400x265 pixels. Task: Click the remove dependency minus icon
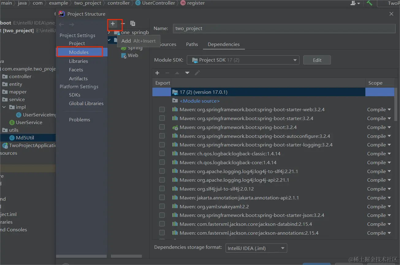167,73
